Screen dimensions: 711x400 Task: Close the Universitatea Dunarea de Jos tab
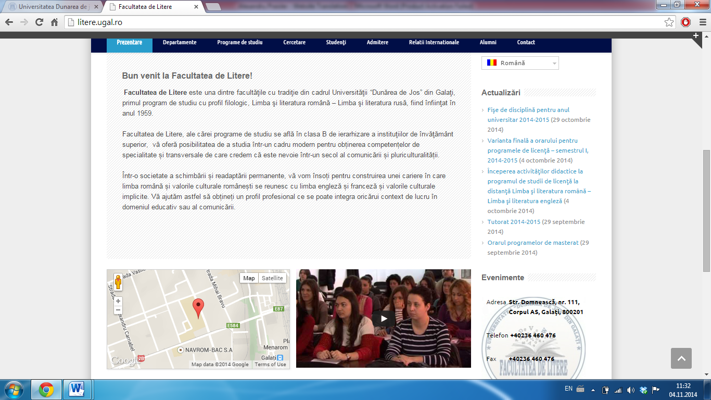pyautogui.click(x=96, y=7)
